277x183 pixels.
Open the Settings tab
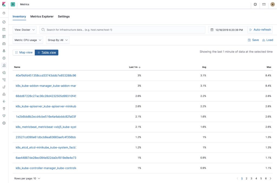(64, 16)
